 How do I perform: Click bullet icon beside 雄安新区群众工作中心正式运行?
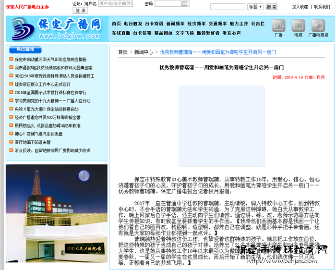coord(11,85)
